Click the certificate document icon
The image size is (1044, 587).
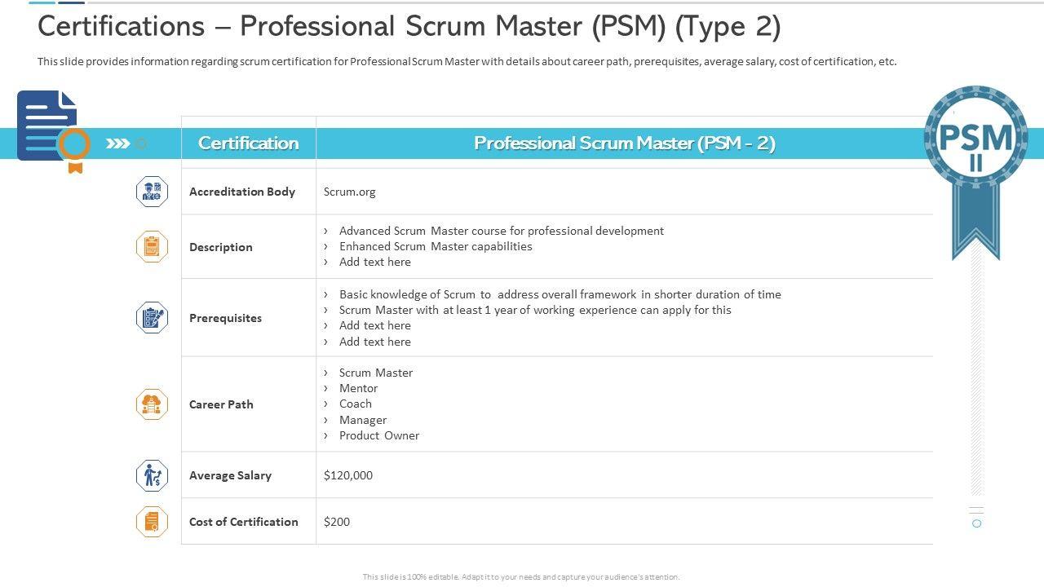49,127
